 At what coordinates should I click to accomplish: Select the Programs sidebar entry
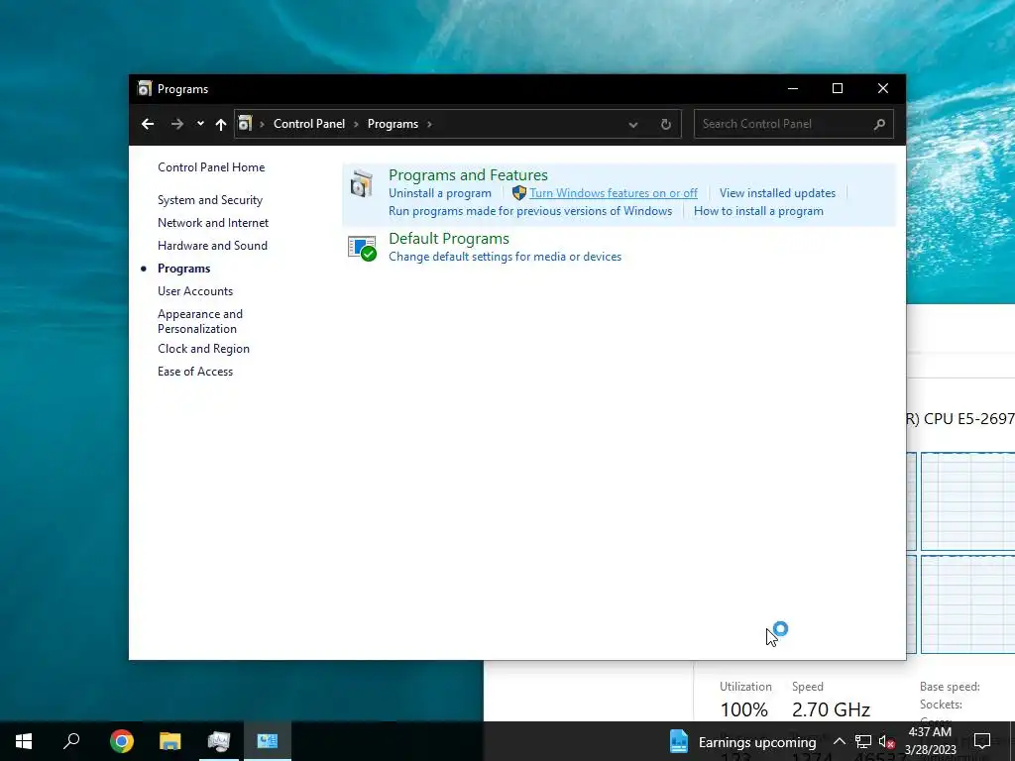(183, 268)
